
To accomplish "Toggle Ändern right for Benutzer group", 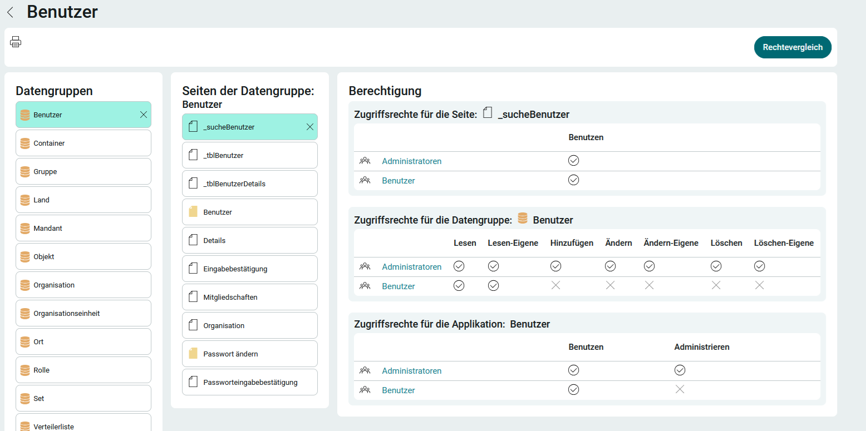I will click(611, 285).
